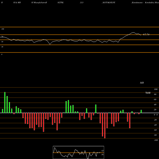Viewport: 159px width, 159px height.
Task: Click the 'SI MunafaSutraR' header text
Action: 39,3
